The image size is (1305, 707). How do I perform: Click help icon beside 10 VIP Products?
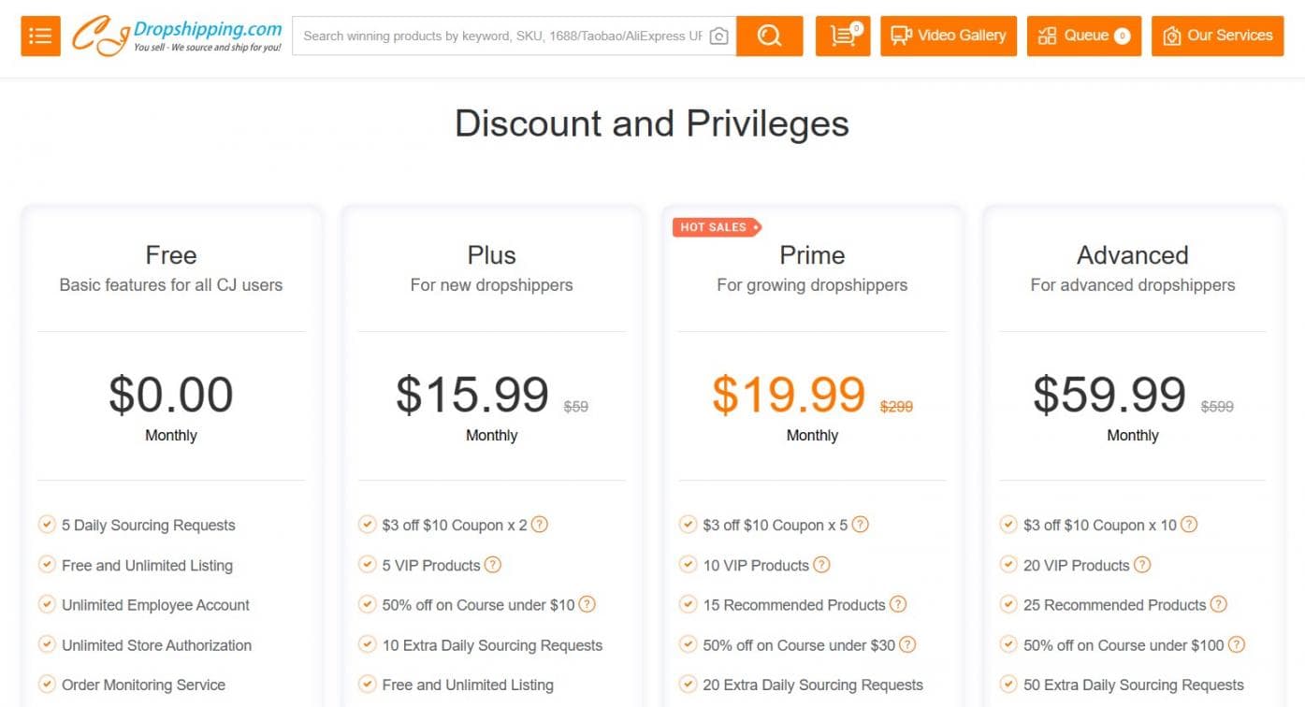point(821,565)
